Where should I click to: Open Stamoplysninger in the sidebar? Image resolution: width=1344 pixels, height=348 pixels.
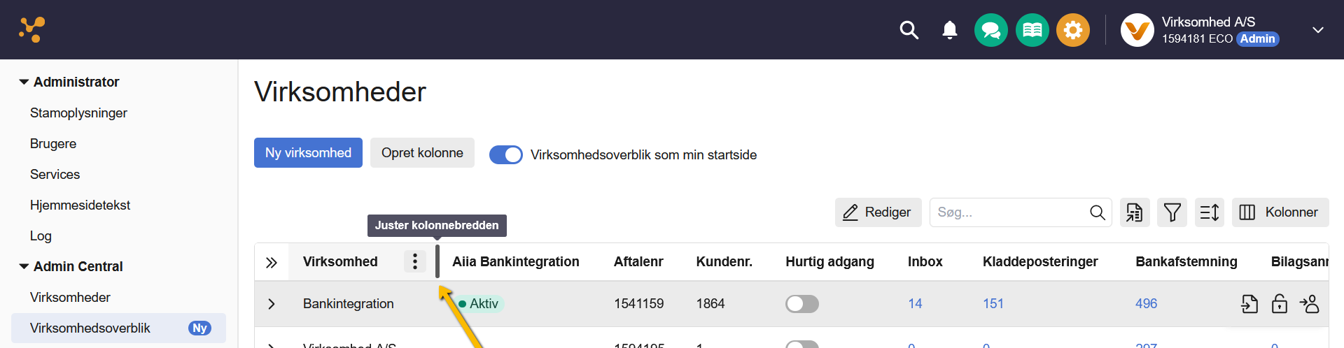click(78, 113)
